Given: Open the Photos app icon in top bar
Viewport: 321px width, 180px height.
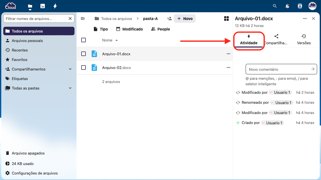Looking at the screenshot, I should pos(43,6).
